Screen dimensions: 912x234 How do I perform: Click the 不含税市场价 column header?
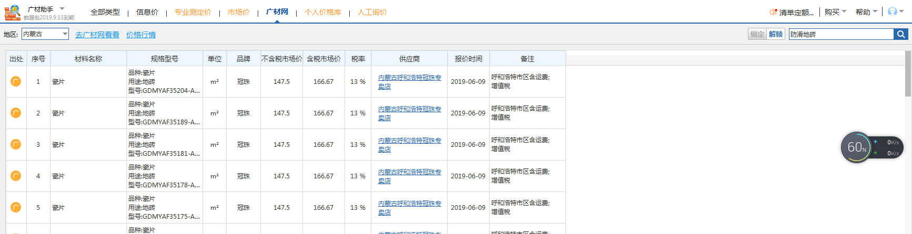point(281,58)
